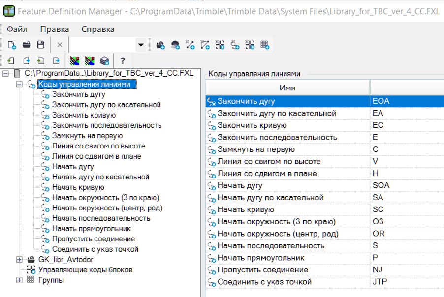Select Управляющие коды блоков tree node
Viewport: 444px width, 297px height.
coord(85,270)
